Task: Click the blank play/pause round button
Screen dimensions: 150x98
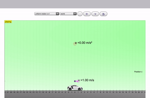Action: (80, 14)
